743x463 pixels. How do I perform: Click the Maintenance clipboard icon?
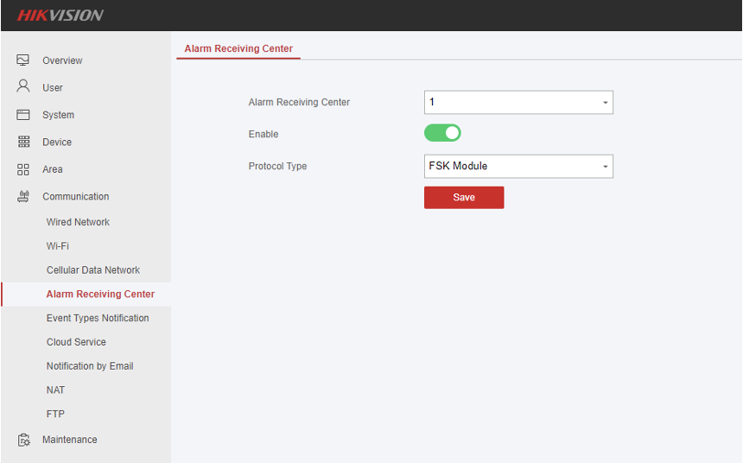[23, 440]
